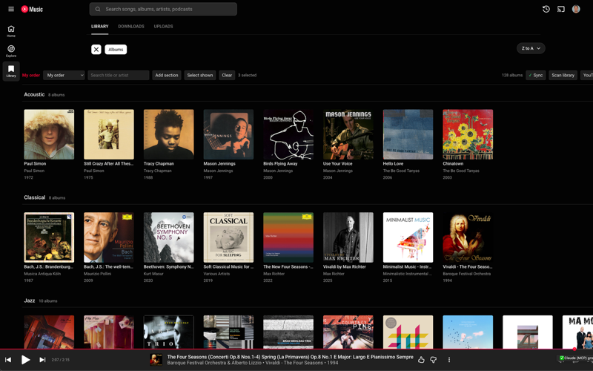The image size is (593, 371).
Task: Click 'The Be Good Tanyas' under Hello Love
Action: coord(401,171)
